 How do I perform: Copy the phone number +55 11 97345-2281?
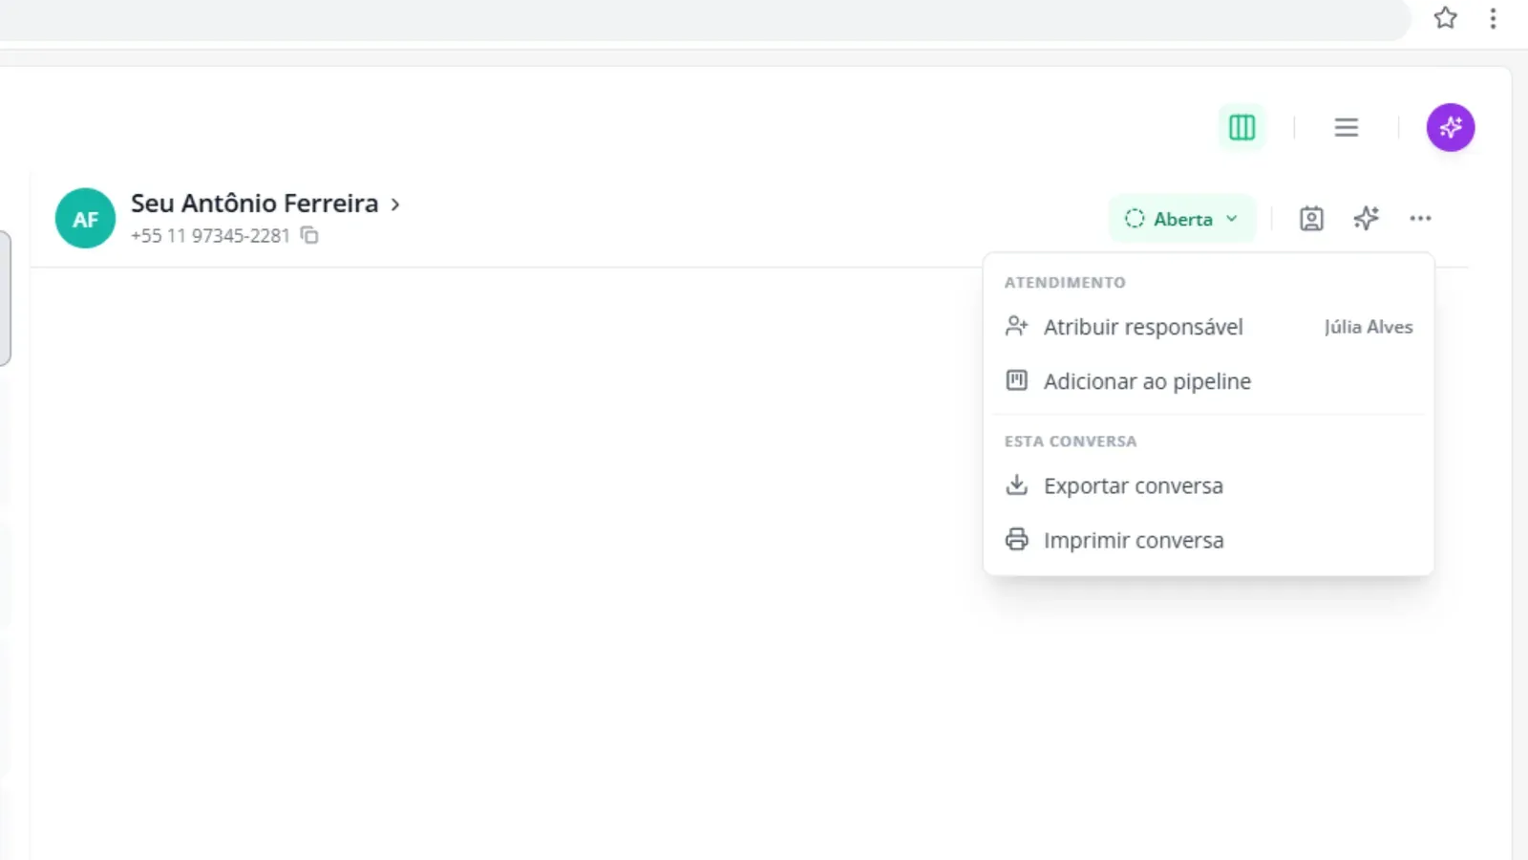[309, 235]
